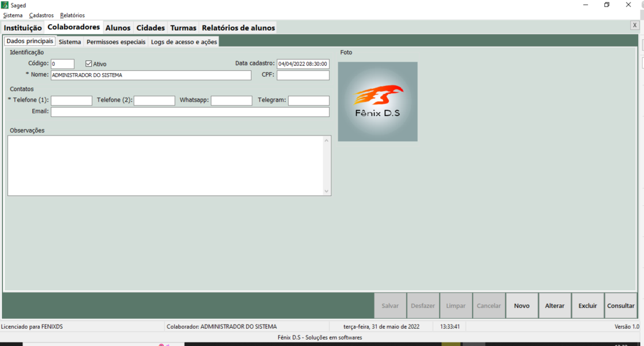Open the Relatórios menu
The height and width of the screenshot is (346, 644).
[x=72, y=16]
